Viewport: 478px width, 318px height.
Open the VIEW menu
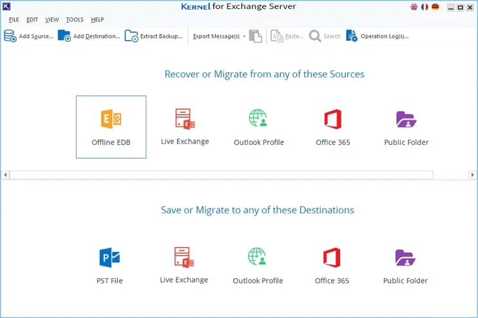52,19
